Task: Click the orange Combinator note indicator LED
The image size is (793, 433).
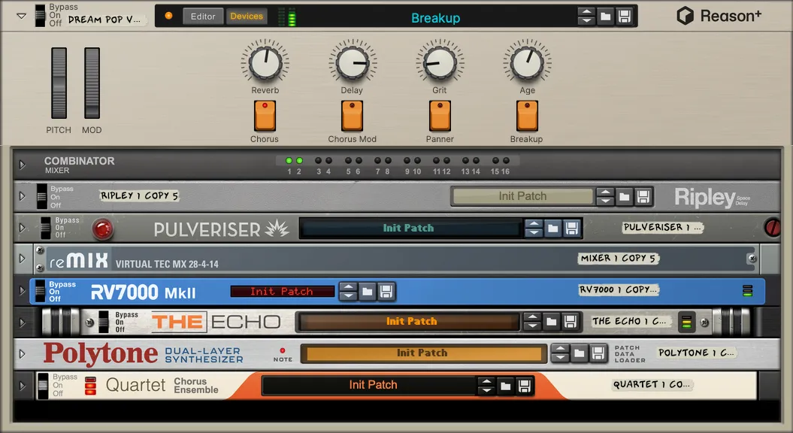Action: (169, 16)
